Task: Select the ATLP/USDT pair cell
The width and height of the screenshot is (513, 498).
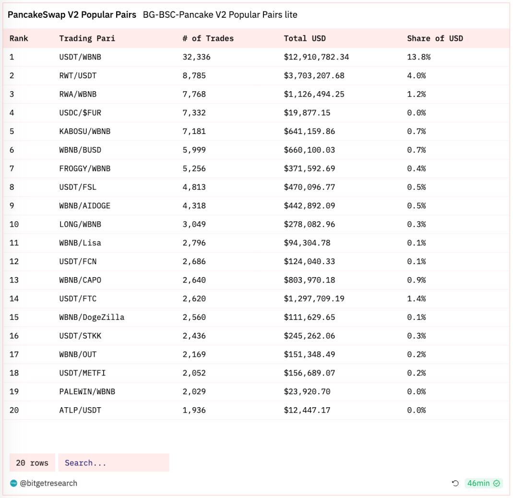Action: (x=80, y=410)
